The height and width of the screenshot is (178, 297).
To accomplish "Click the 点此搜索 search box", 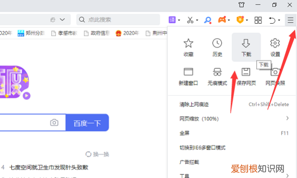I will [118, 19].
